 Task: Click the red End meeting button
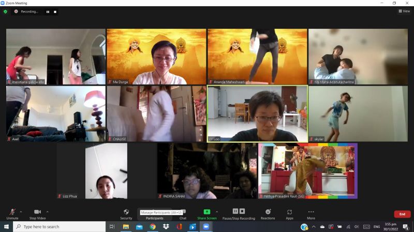click(x=402, y=214)
